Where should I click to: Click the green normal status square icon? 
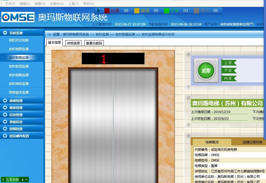tap(166, 11)
